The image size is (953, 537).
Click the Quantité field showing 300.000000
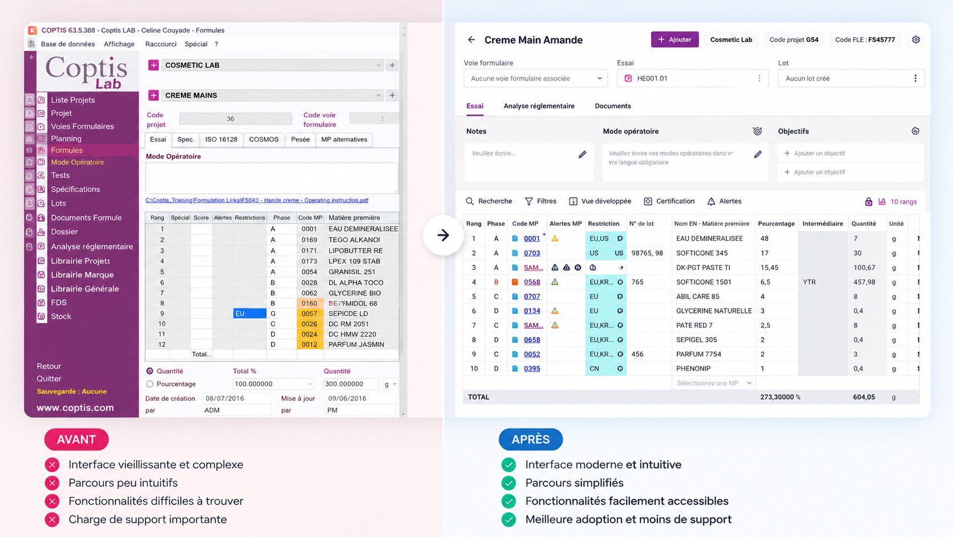[x=351, y=384]
